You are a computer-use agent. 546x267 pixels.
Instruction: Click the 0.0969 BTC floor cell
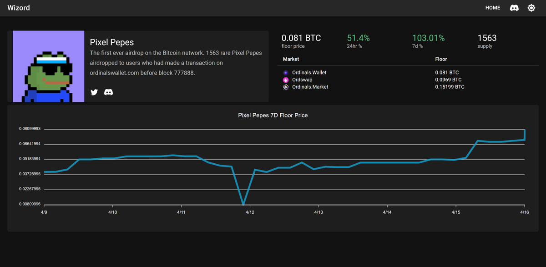[448, 80]
